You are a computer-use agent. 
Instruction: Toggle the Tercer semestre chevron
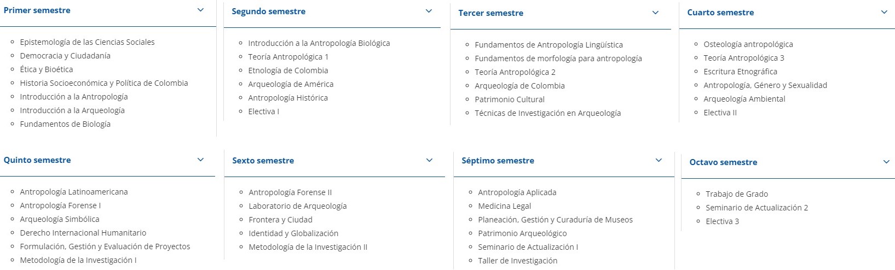[x=655, y=13]
